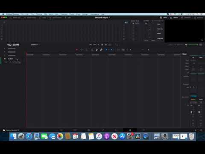
Task: Select the Fairlight page tab
Action: click(130, 130)
